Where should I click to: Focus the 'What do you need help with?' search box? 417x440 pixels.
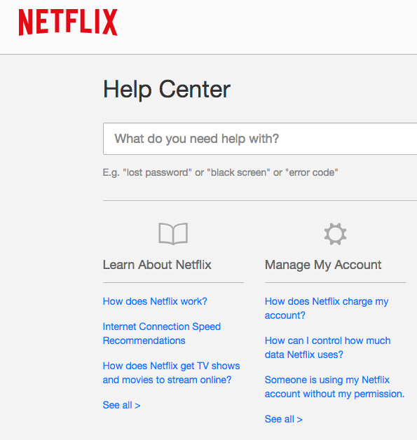[260, 139]
